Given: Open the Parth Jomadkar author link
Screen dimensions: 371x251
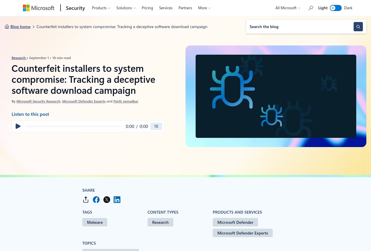Looking at the screenshot, I should click(126, 101).
